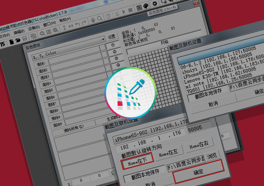Click the 确定 button outlined in red
This screenshot has width=264, height=186.
pyautogui.click(x=198, y=171)
